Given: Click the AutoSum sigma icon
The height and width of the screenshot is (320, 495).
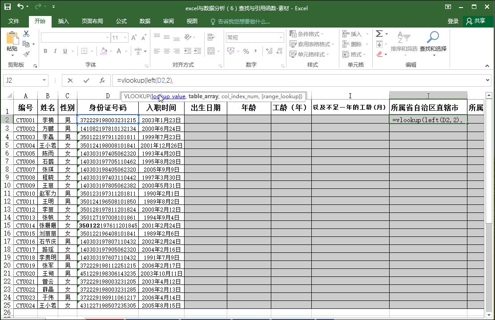Looking at the screenshot, I should (379, 34).
